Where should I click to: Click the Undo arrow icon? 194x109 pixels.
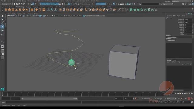click(x=22, y=4)
